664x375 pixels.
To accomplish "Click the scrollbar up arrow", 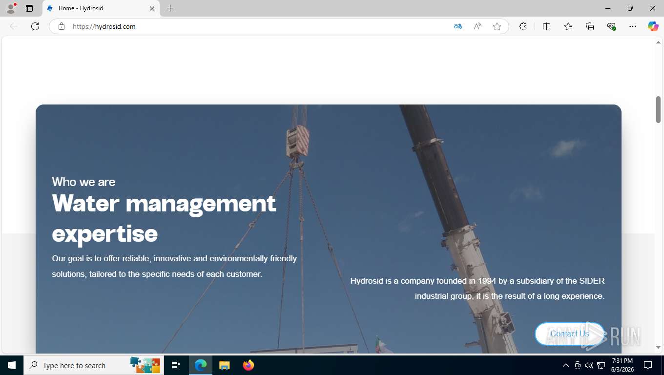I will click(x=658, y=42).
